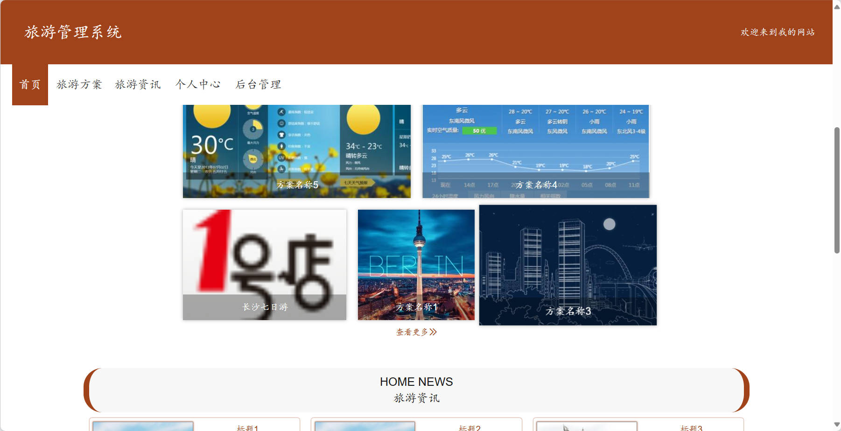Open the 标题2 news card
This screenshot has width=841, height=431.
point(416,424)
